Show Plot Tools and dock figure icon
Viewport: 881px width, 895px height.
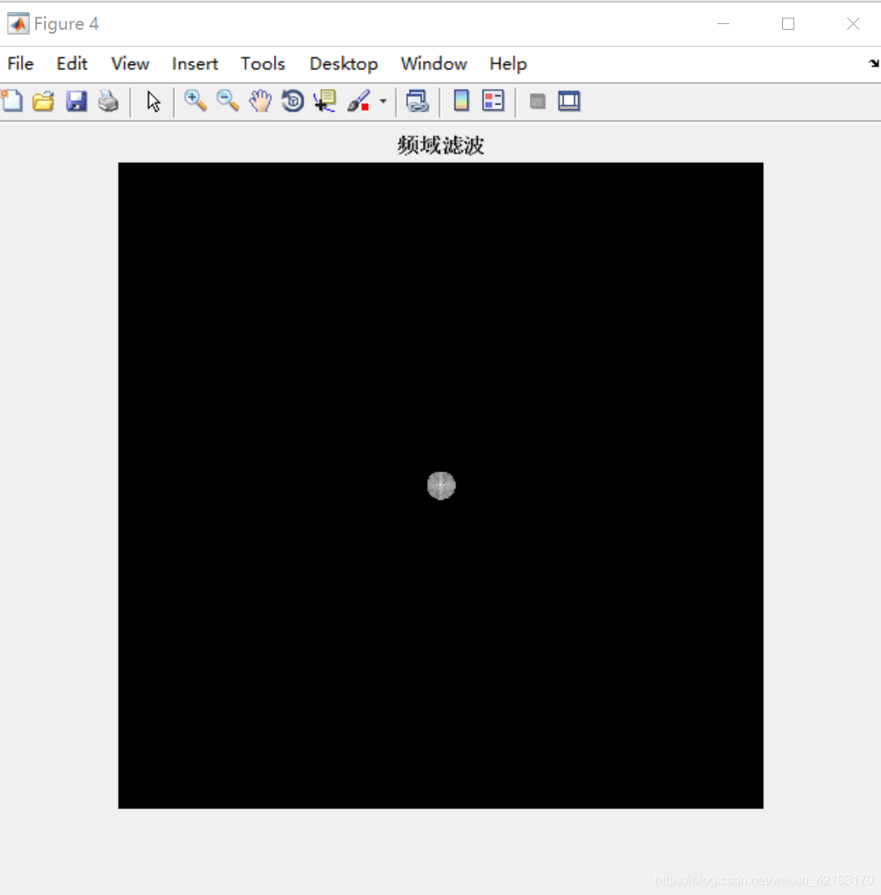[x=569, y=101]
